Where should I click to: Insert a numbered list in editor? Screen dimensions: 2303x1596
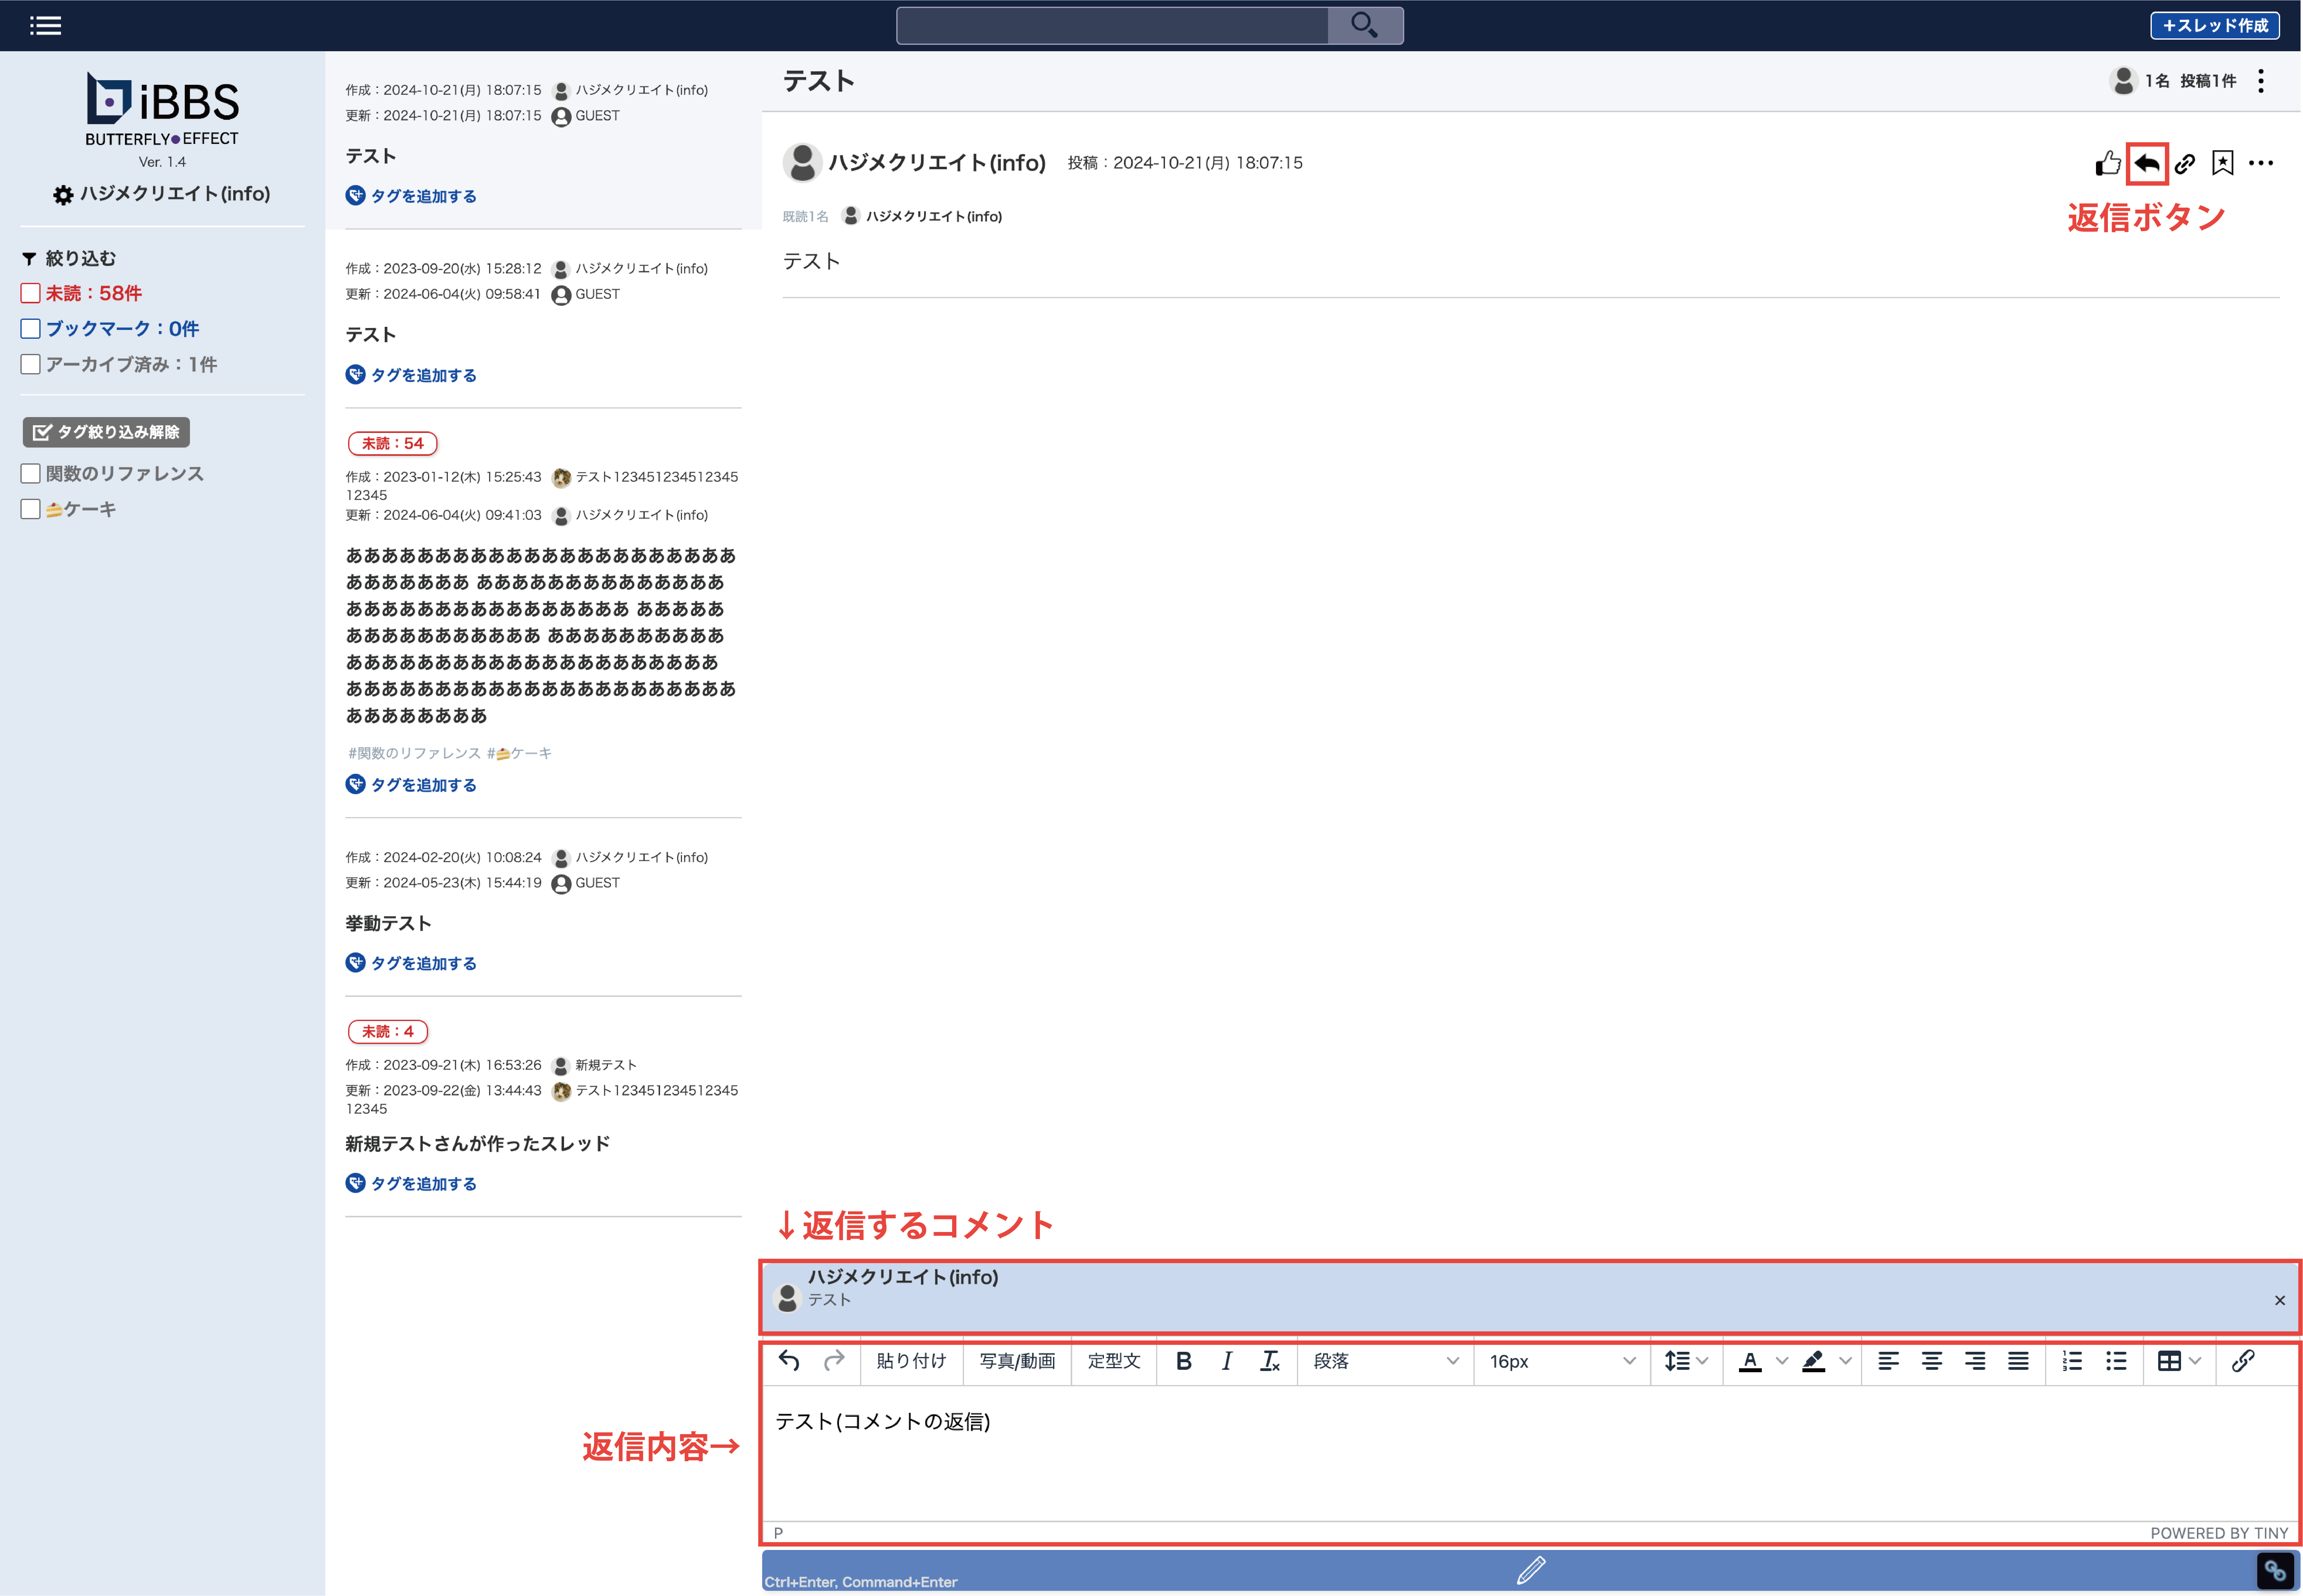pos(2072,1361)
